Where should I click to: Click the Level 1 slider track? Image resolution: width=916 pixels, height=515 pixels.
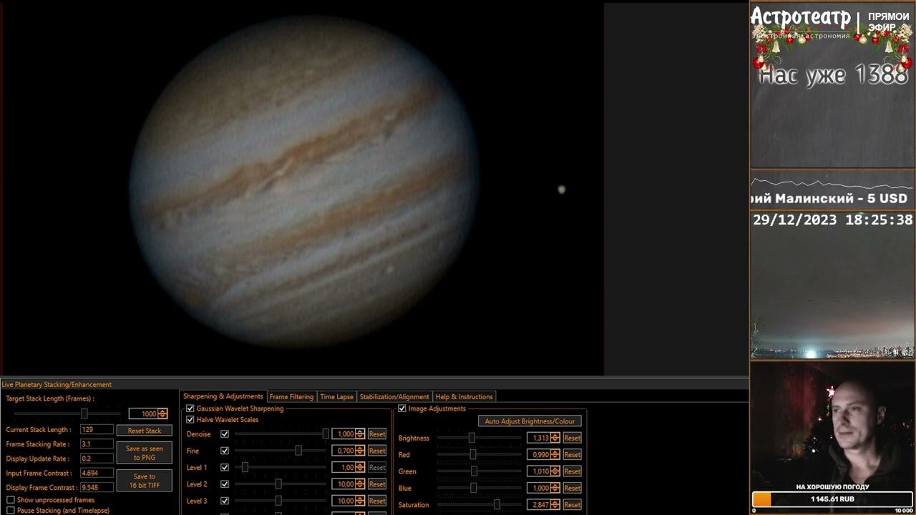[282, 468]
